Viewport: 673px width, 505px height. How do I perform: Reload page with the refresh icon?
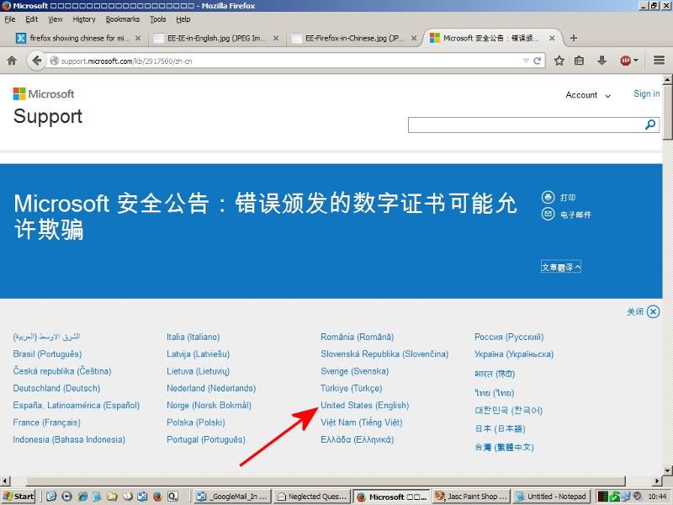537,61
